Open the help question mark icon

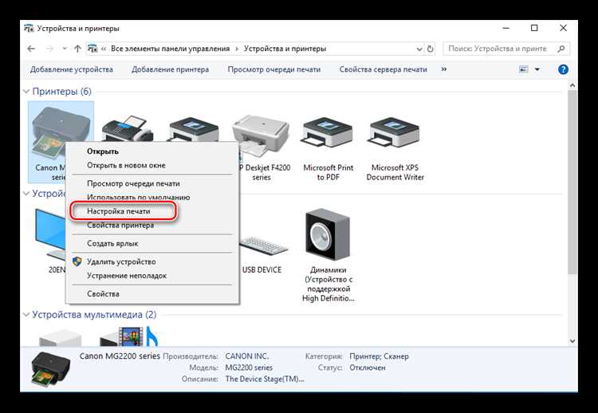click(563, 69)
